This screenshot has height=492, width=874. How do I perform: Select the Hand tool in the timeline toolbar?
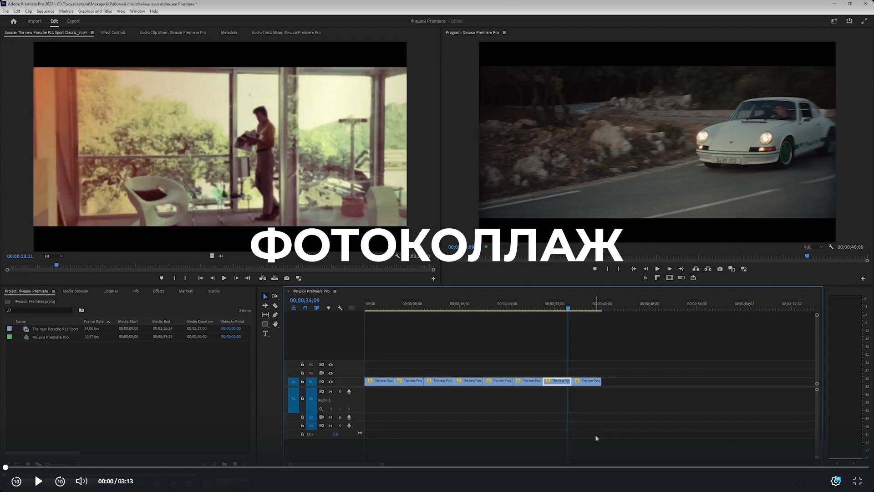[x=275, y=324]
